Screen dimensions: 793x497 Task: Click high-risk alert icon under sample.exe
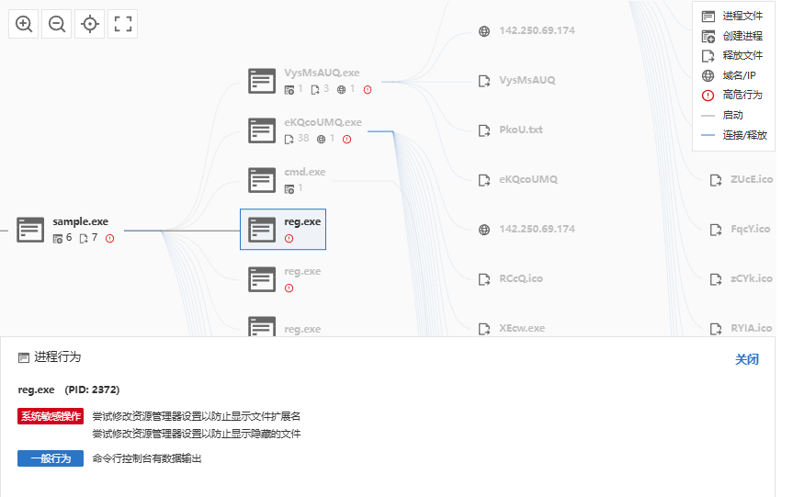109,238
